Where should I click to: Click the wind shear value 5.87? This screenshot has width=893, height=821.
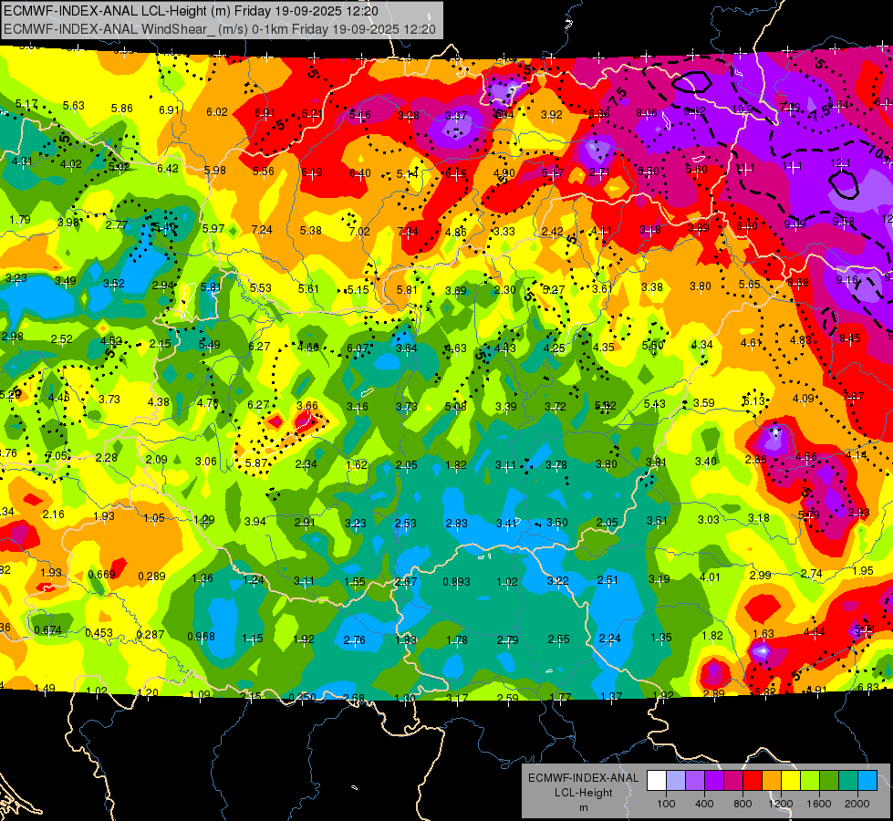click(256, 462)
